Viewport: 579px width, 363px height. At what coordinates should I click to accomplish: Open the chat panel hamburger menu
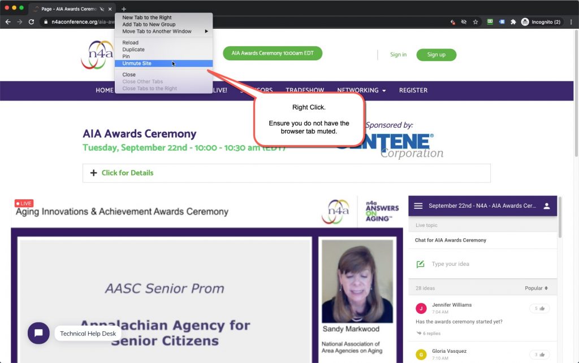418,206
